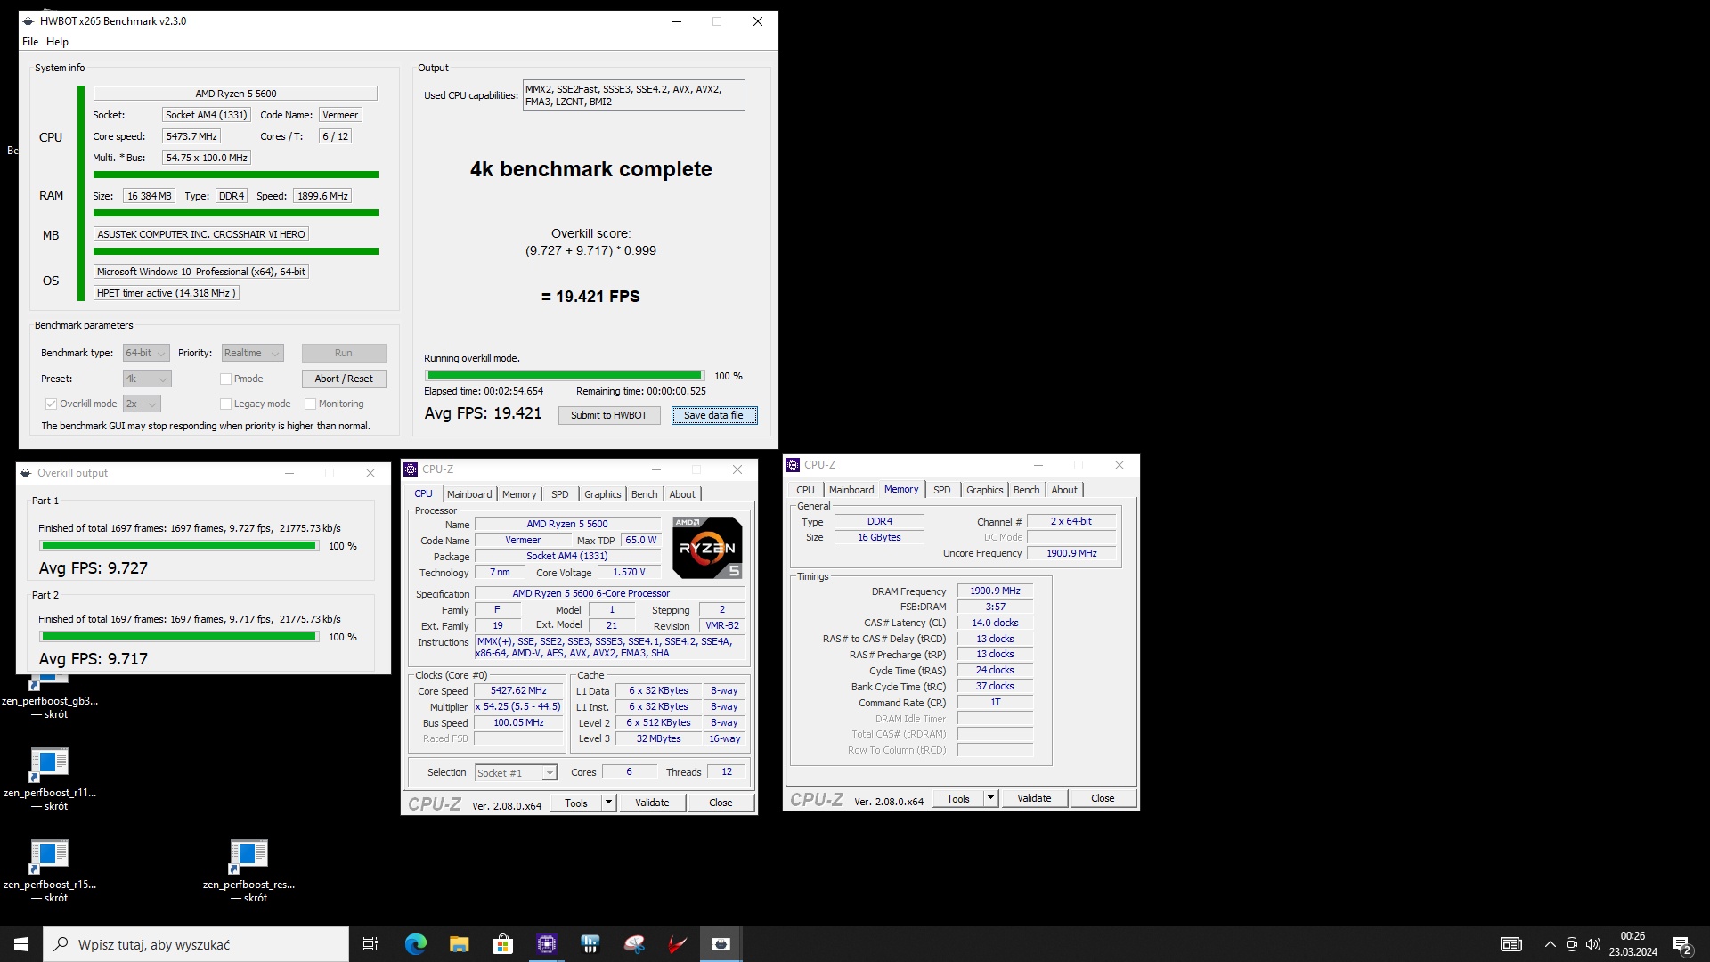Click the CPU-Z Memory window title icon

coord(793,465)
